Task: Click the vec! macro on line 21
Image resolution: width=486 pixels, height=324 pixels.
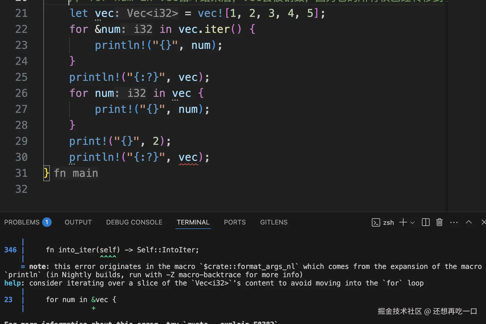Action: (210, 13)
